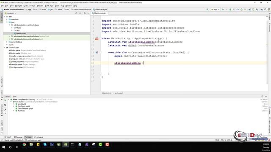The height and width of the screenshot is (152, 271).
Task: Hide the Build panel with minus icon
Action: (266, 97)
